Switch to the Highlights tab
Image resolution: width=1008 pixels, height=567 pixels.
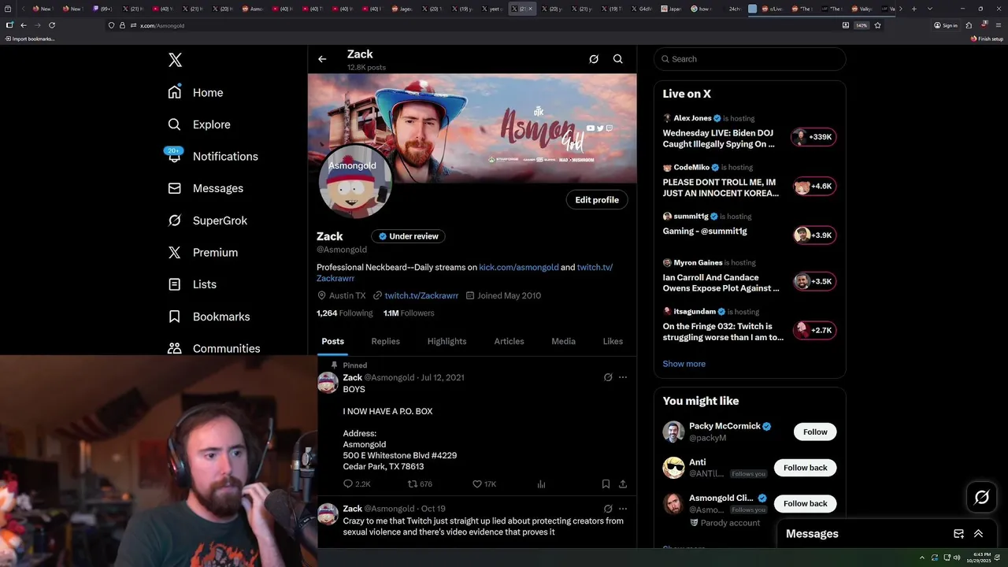coord(447,341)
